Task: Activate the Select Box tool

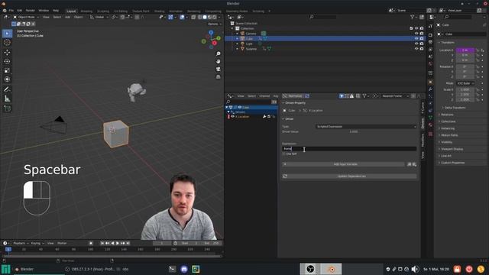Action: tap(7, 34)
